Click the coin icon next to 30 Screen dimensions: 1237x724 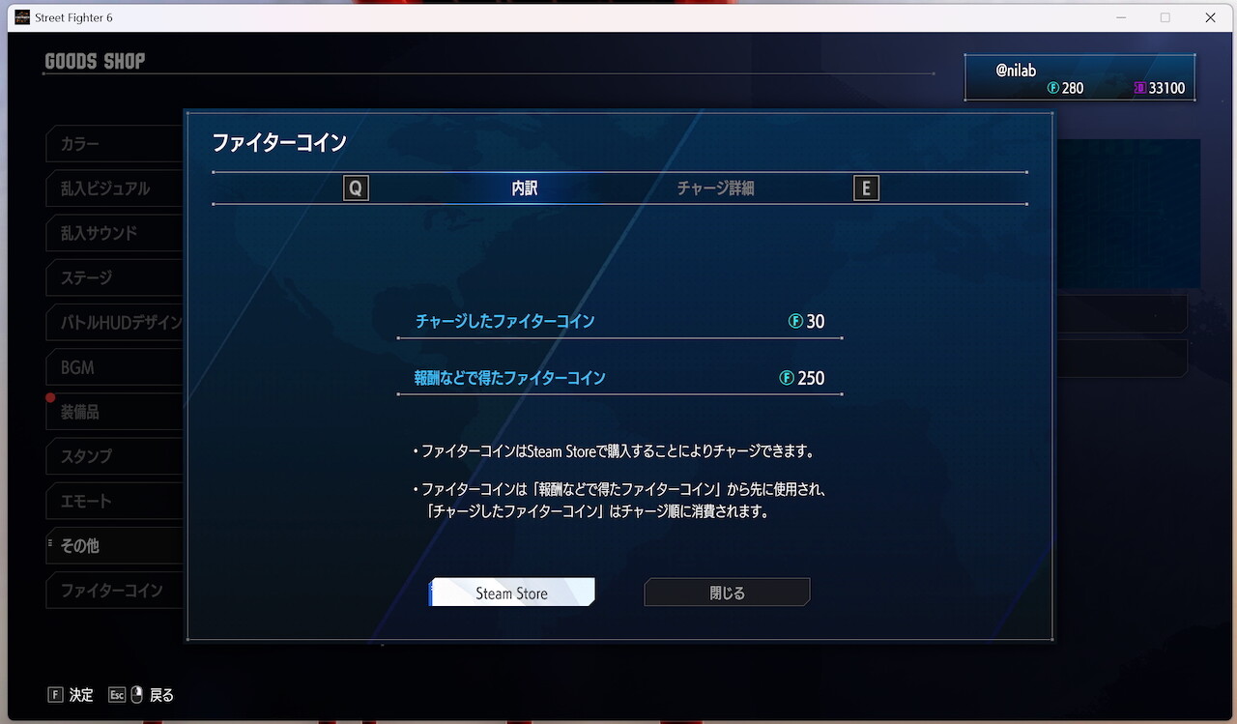796,321
